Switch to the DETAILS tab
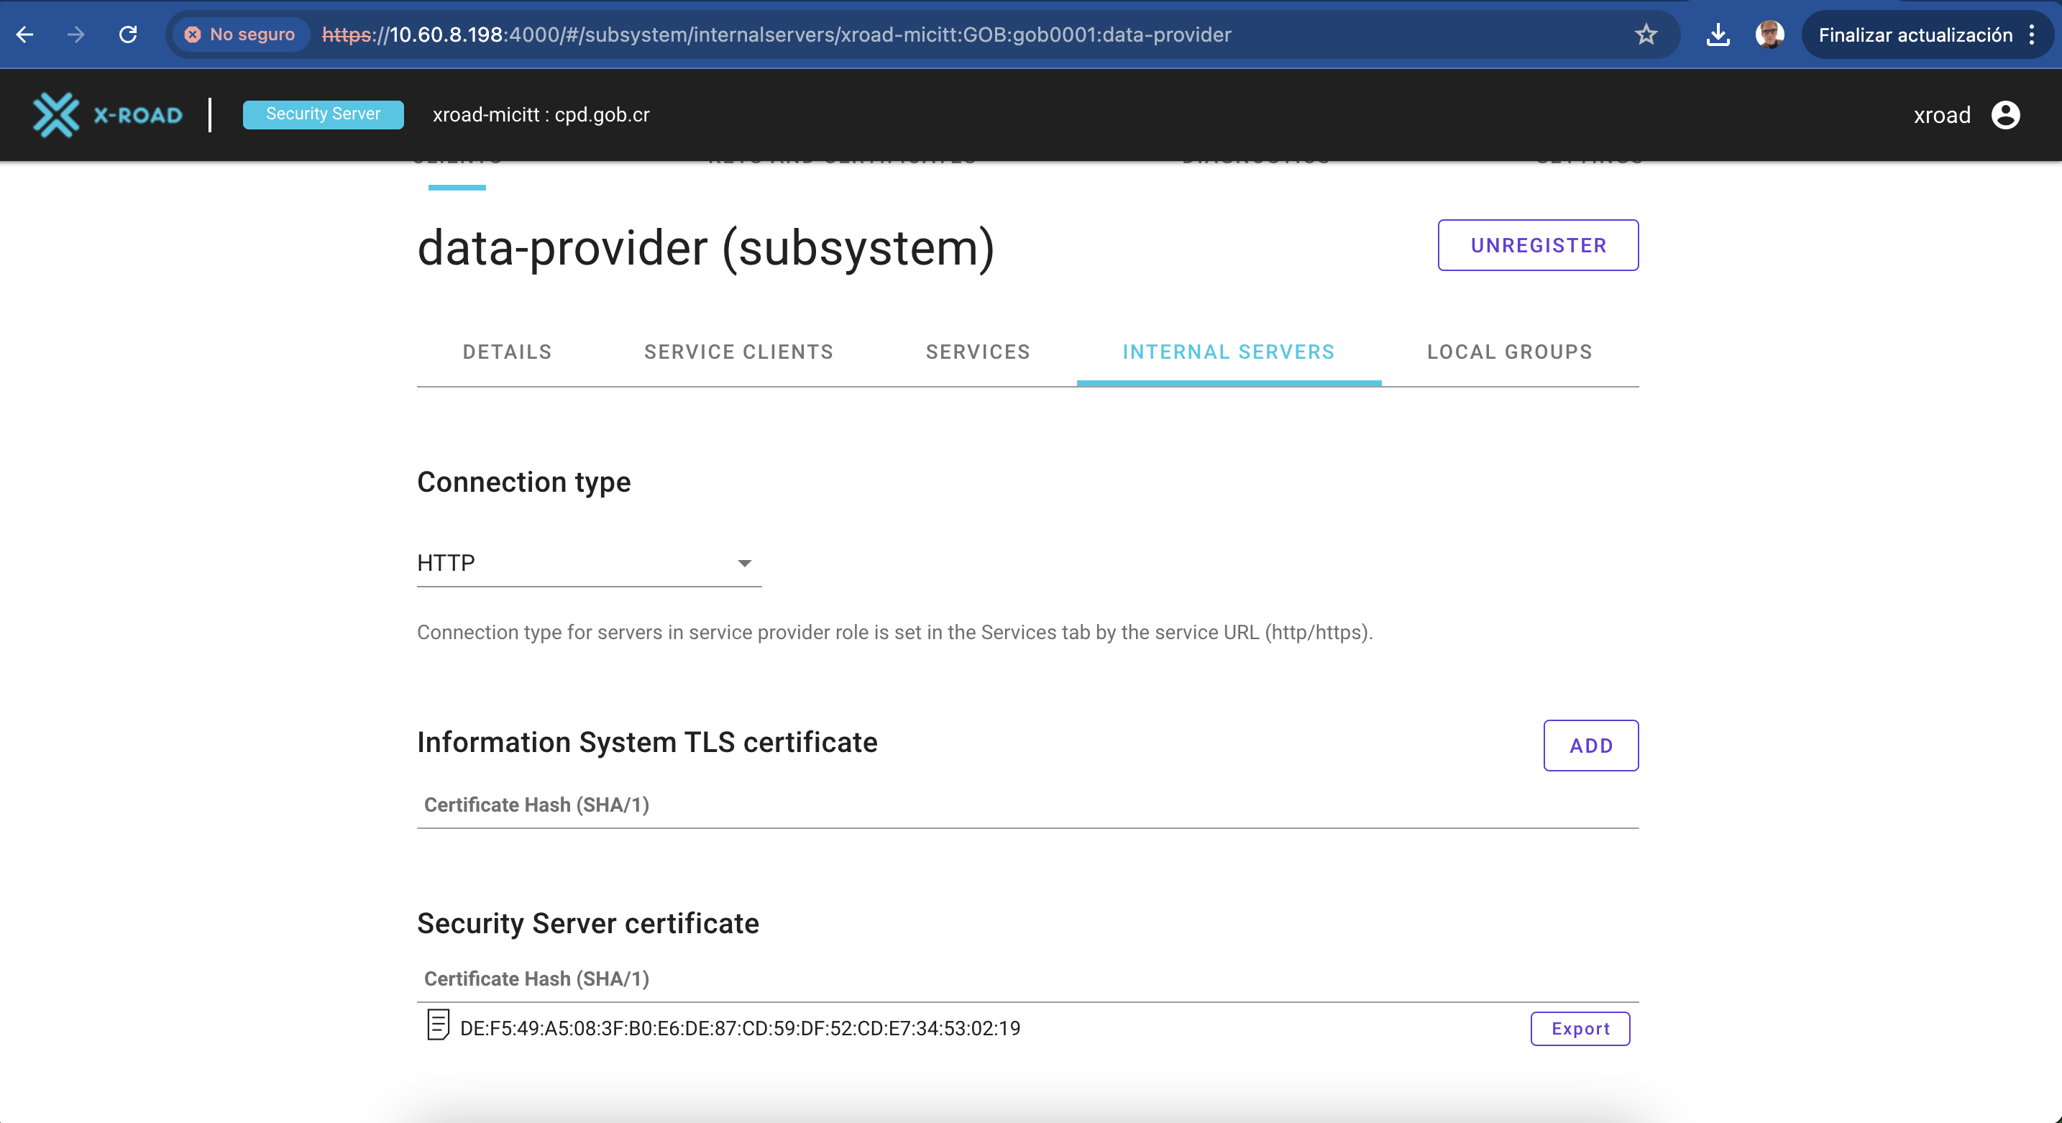This screenshot has height=1123, width=2062. tap(507, 352)
